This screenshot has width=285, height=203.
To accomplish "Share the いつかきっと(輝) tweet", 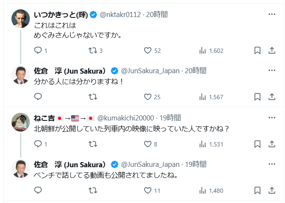I will pos(272,50).
